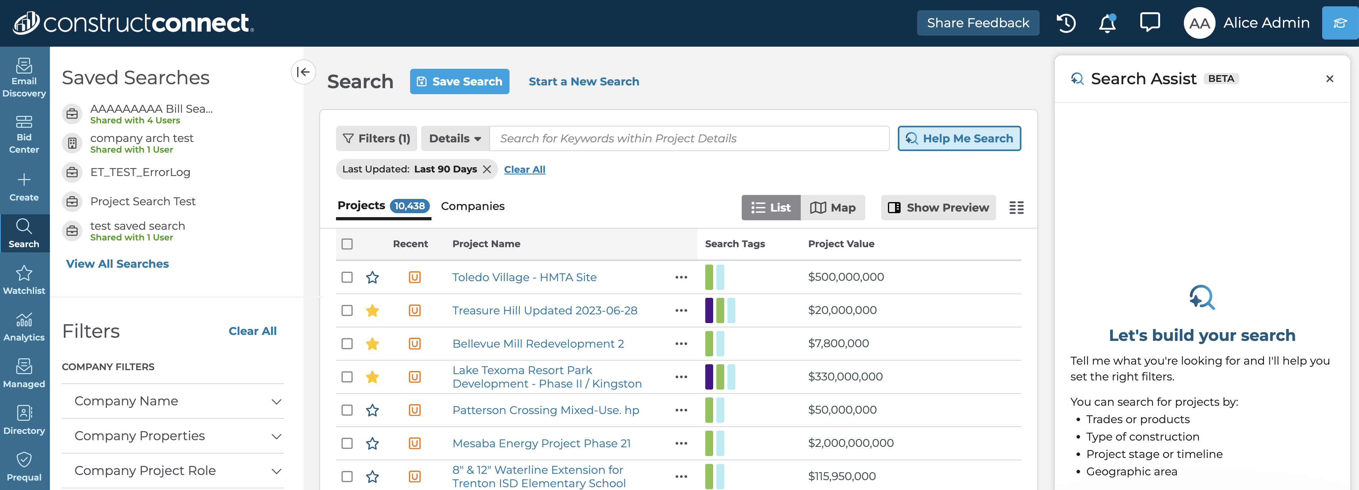Click Clear All next to filter chip

[x=525, y=170]
